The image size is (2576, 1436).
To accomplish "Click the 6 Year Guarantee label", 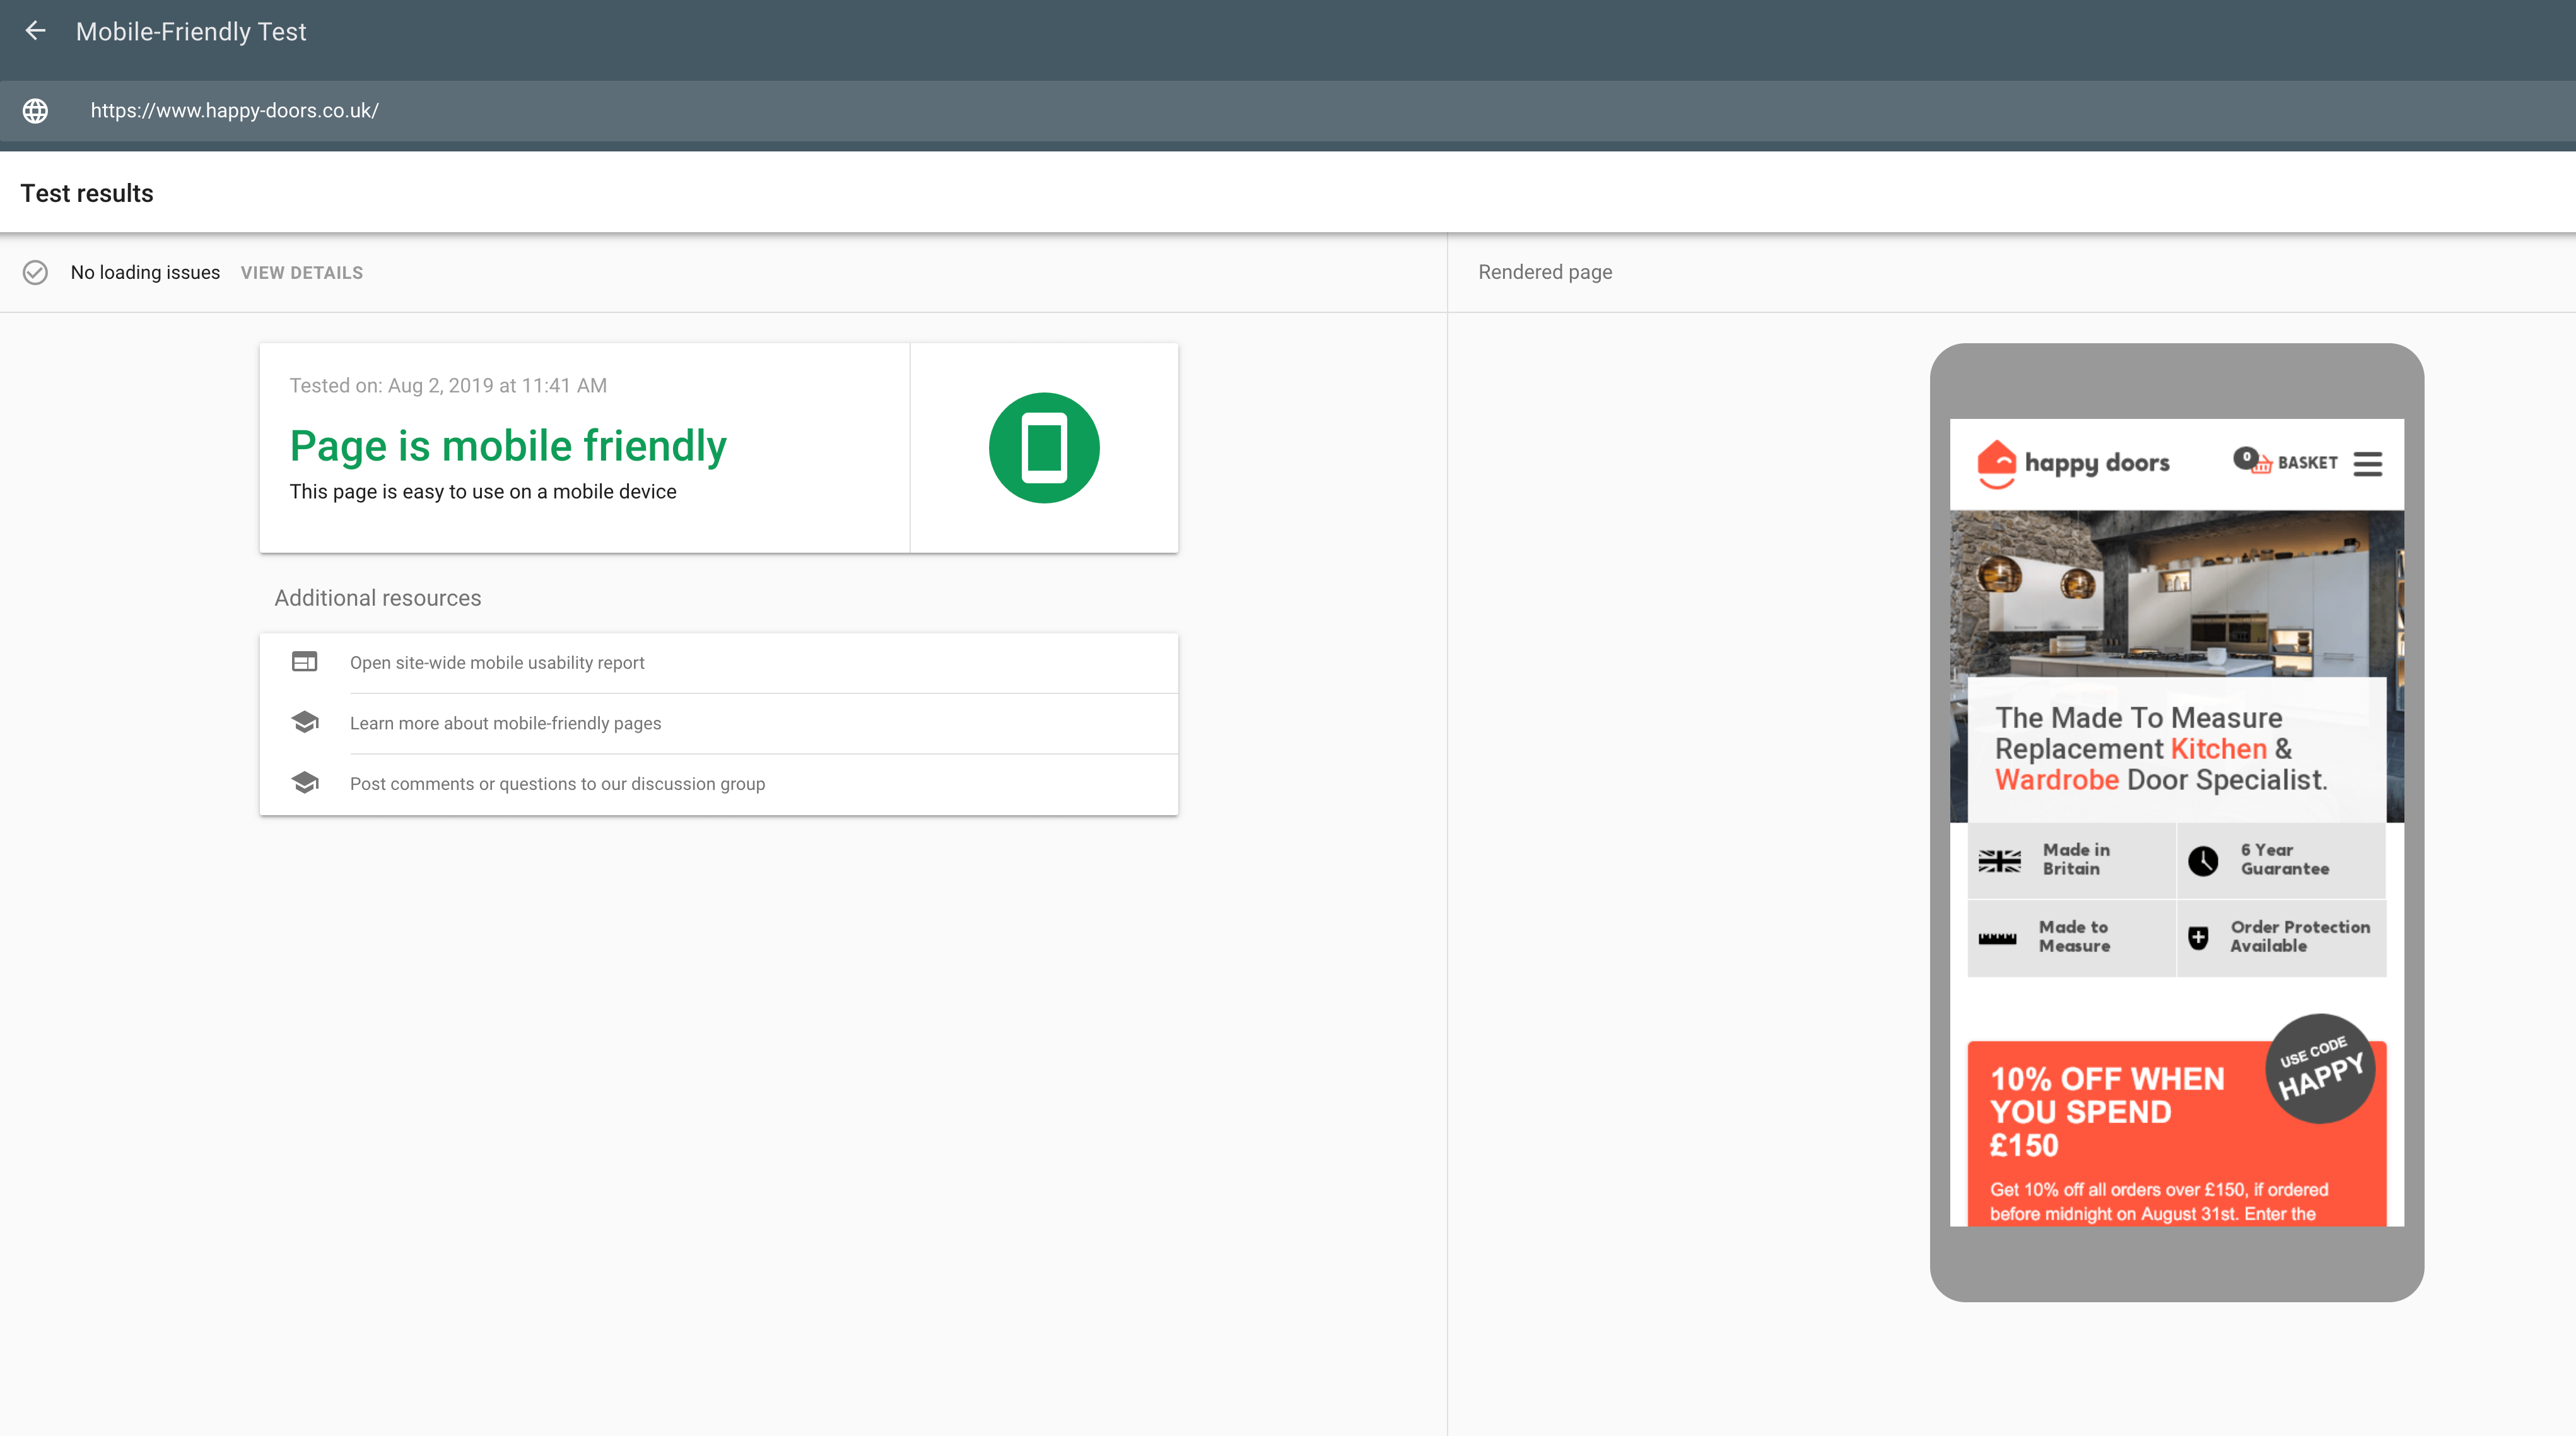I will coord(2285,859).
